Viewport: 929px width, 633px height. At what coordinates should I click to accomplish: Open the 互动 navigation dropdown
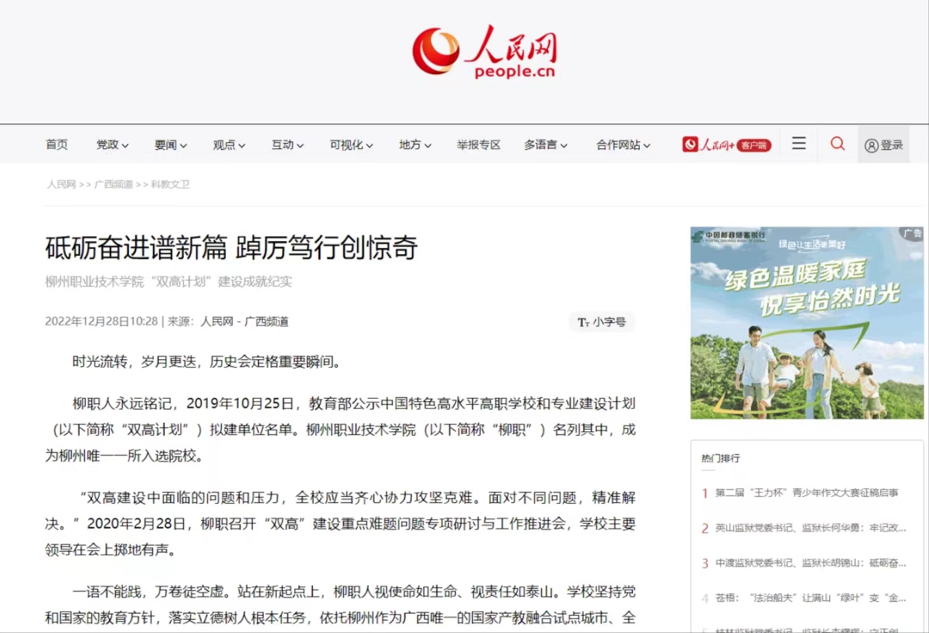[287, 145]
